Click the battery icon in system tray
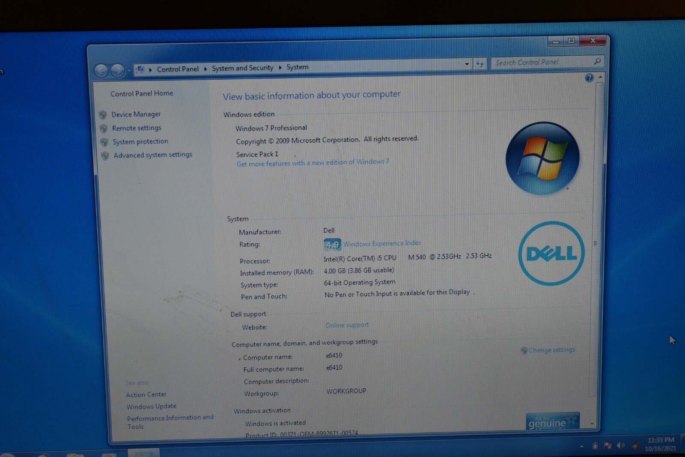This screenshot has width=685, height=457. point(595,446)
